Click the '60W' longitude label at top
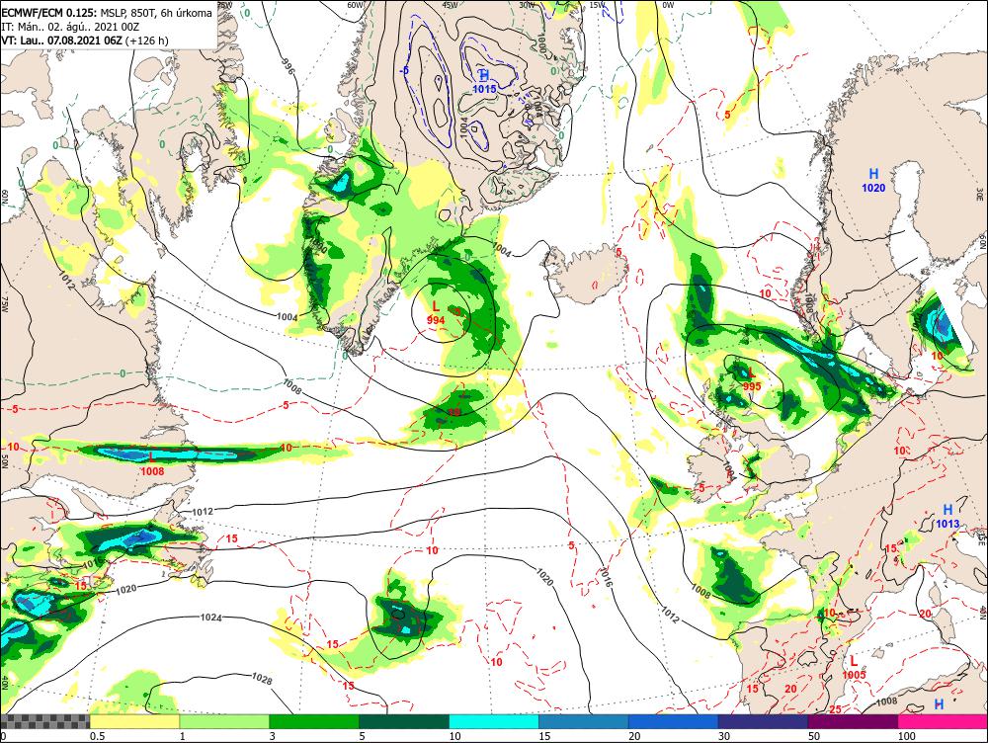Image resolution: width=988 pixels, height=743 pixels. 356,5
